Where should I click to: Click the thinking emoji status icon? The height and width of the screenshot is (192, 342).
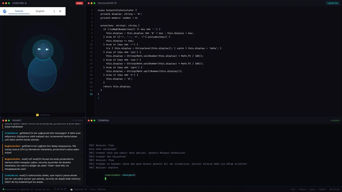click(37, 115)
